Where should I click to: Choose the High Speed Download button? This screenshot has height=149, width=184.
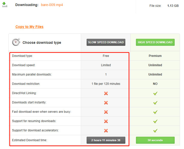coord(155,42)
